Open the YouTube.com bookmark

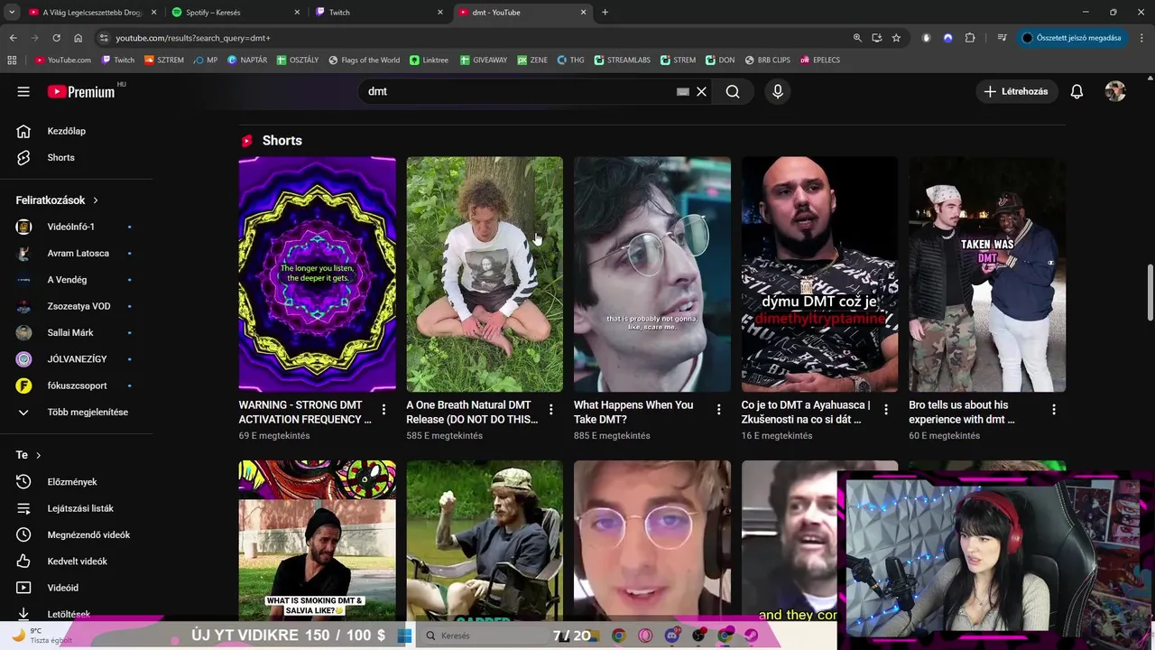[62, 60]
